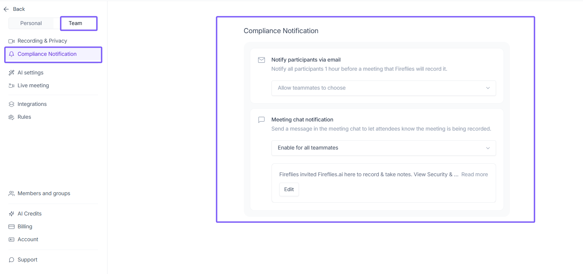Click the Integrations layers icon
Image resolution: width=583 pixels, height=274 pixels.
pyautogui.click(x=11, y=104)
